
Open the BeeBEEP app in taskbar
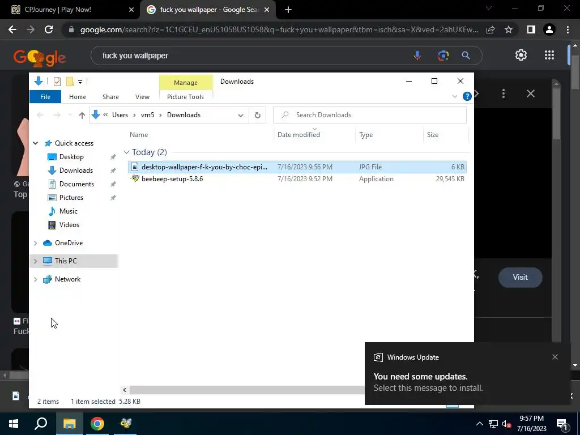126,424
